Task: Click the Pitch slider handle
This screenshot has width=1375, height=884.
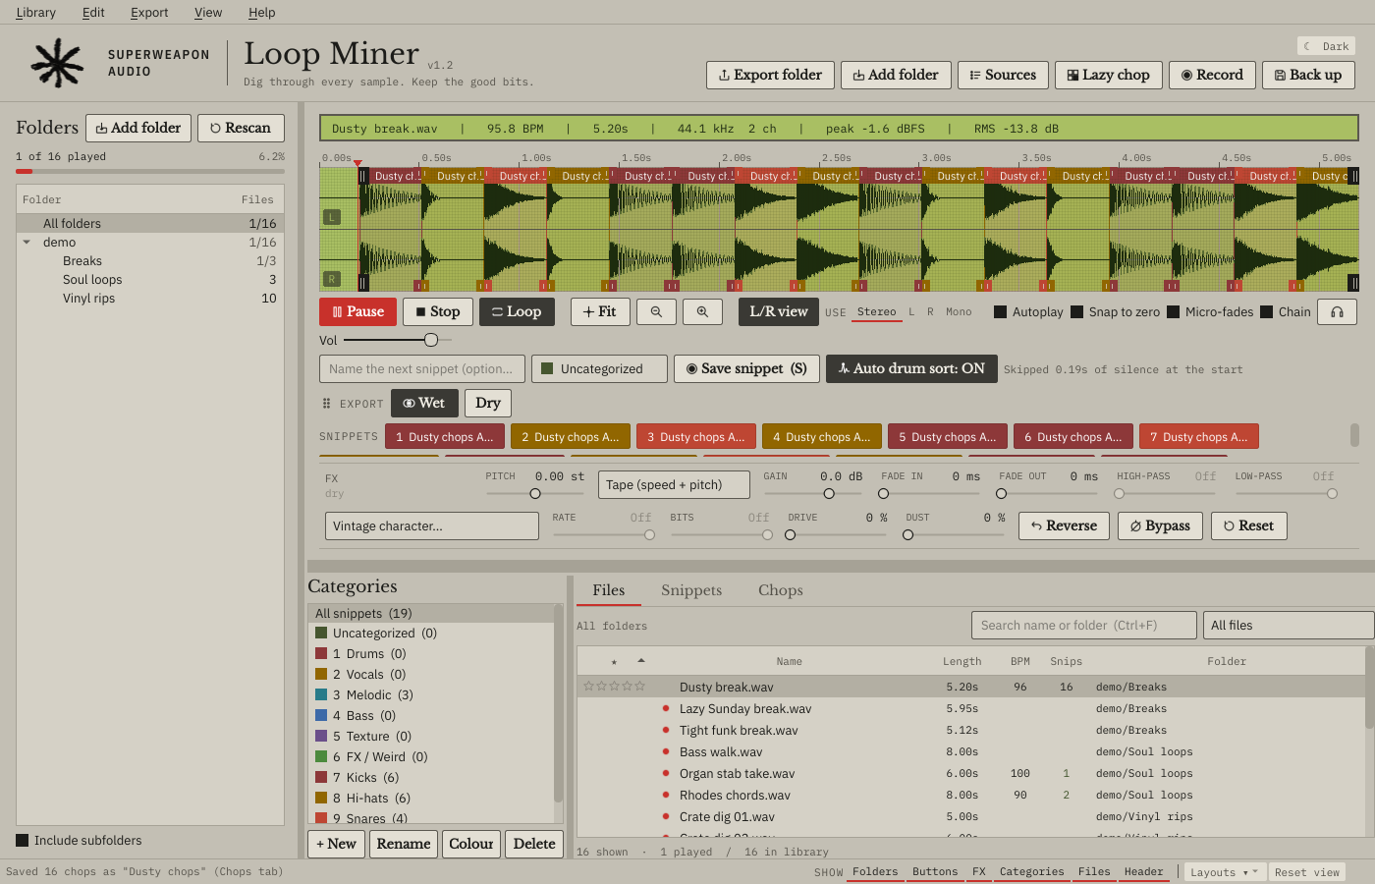Action: click(535, 494)
